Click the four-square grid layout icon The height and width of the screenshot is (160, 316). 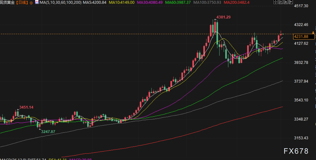tap(275, 2)
